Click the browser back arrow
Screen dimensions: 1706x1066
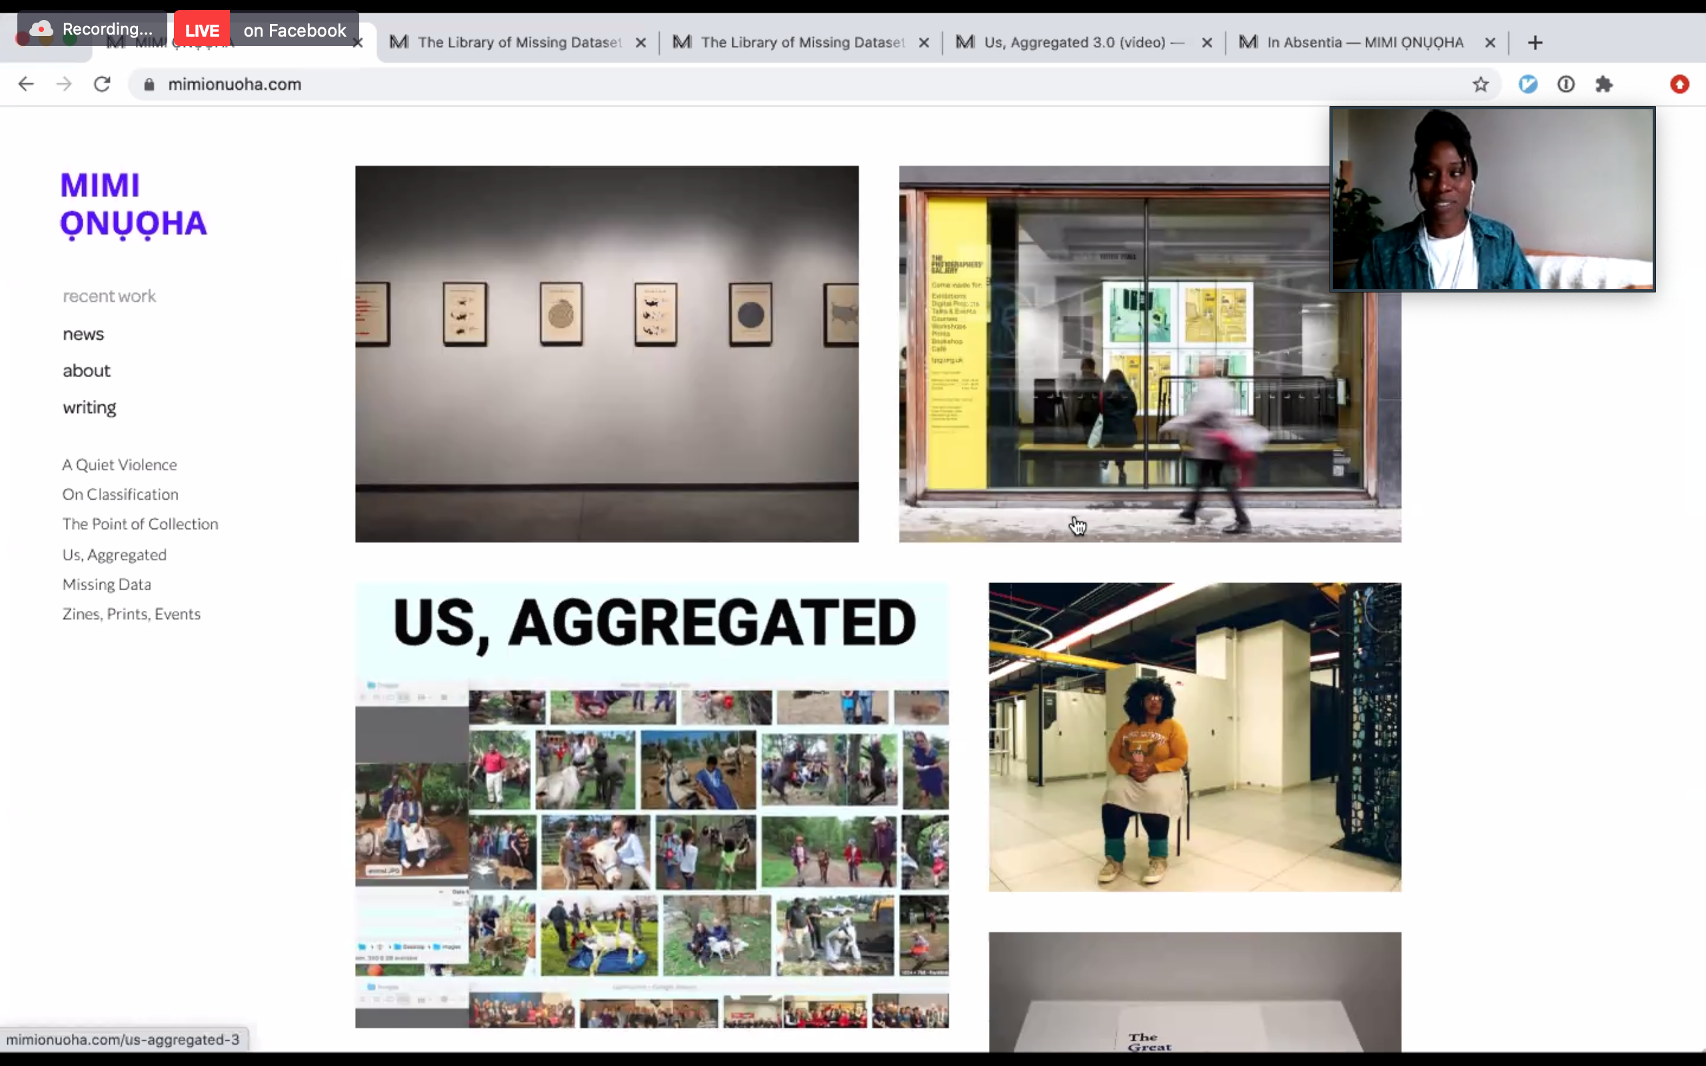click(x=26, y=84)
